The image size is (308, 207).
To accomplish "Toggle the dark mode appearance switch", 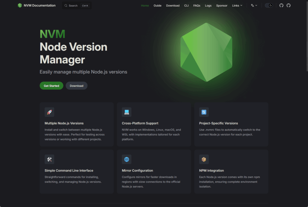I will [269, 5].
